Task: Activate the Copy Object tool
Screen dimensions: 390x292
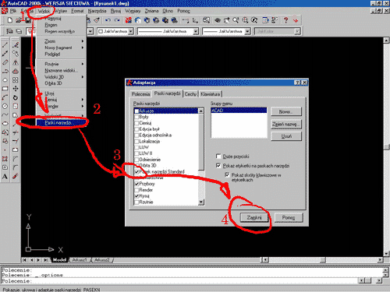Action: (x=16, y=54)
